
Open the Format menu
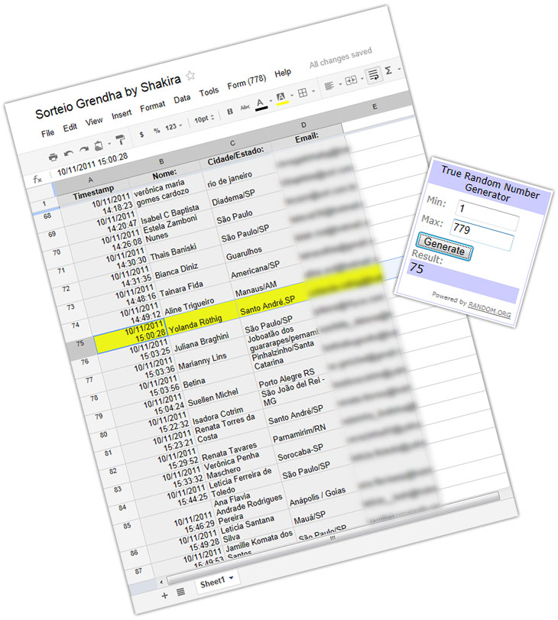pyautogui.click(x=152, y=106)
